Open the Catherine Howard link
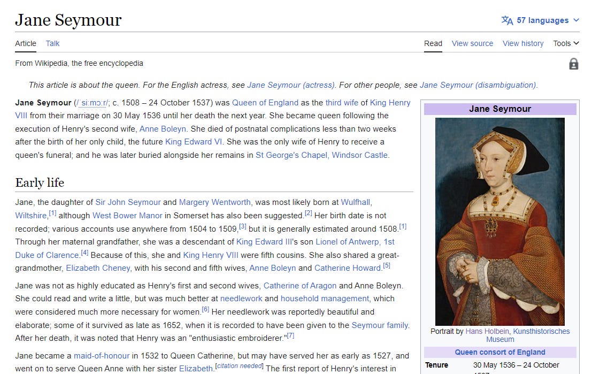592x374 pixels. pyautogui.click(x=348, y=268)
